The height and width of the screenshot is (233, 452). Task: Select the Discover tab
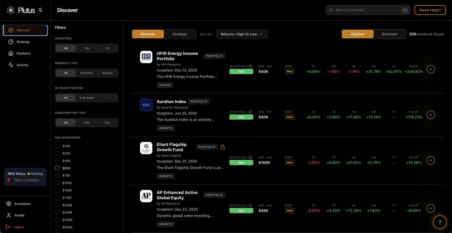coord(148,34)
